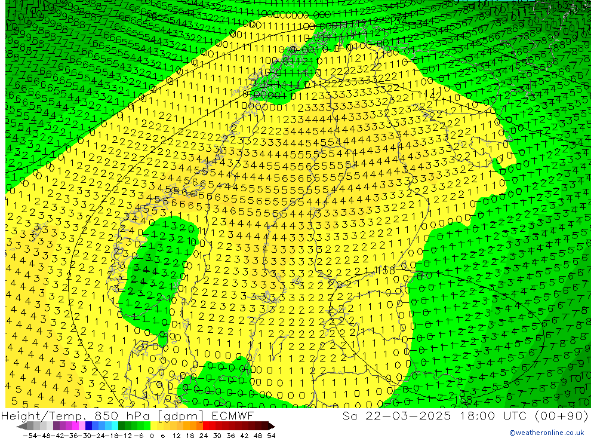This screenshot has width=597, height=438.
Task: Click the 36 label on the color scale
Action: click(230, 436)
